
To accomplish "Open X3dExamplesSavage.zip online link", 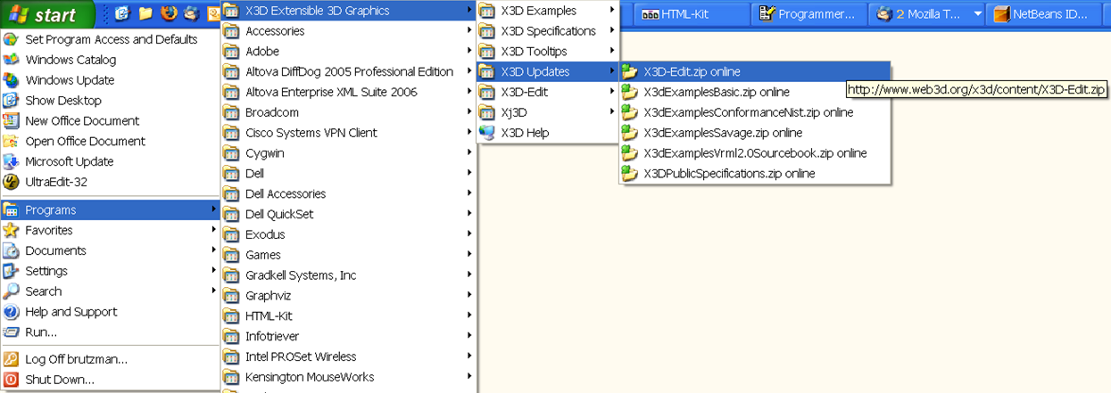I will coord(722,133).
